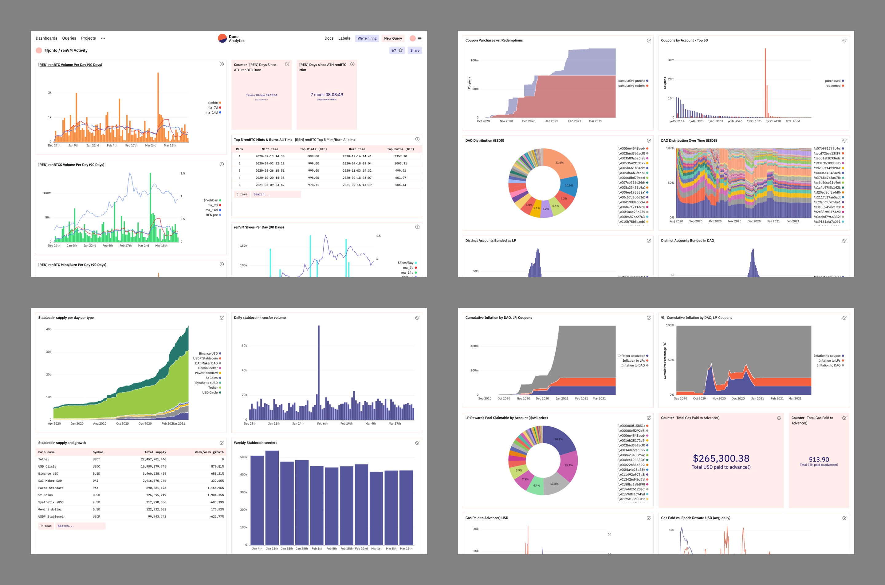Viewport: 885px width, 585px height.
Task: Click the 20.3% slice of LP Rewards donut
Action: (558, 439)
